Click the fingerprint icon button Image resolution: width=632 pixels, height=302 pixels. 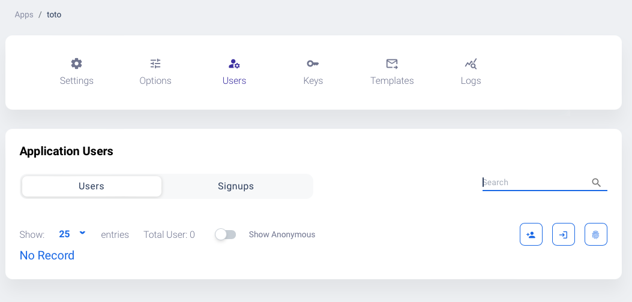point(596,234)
